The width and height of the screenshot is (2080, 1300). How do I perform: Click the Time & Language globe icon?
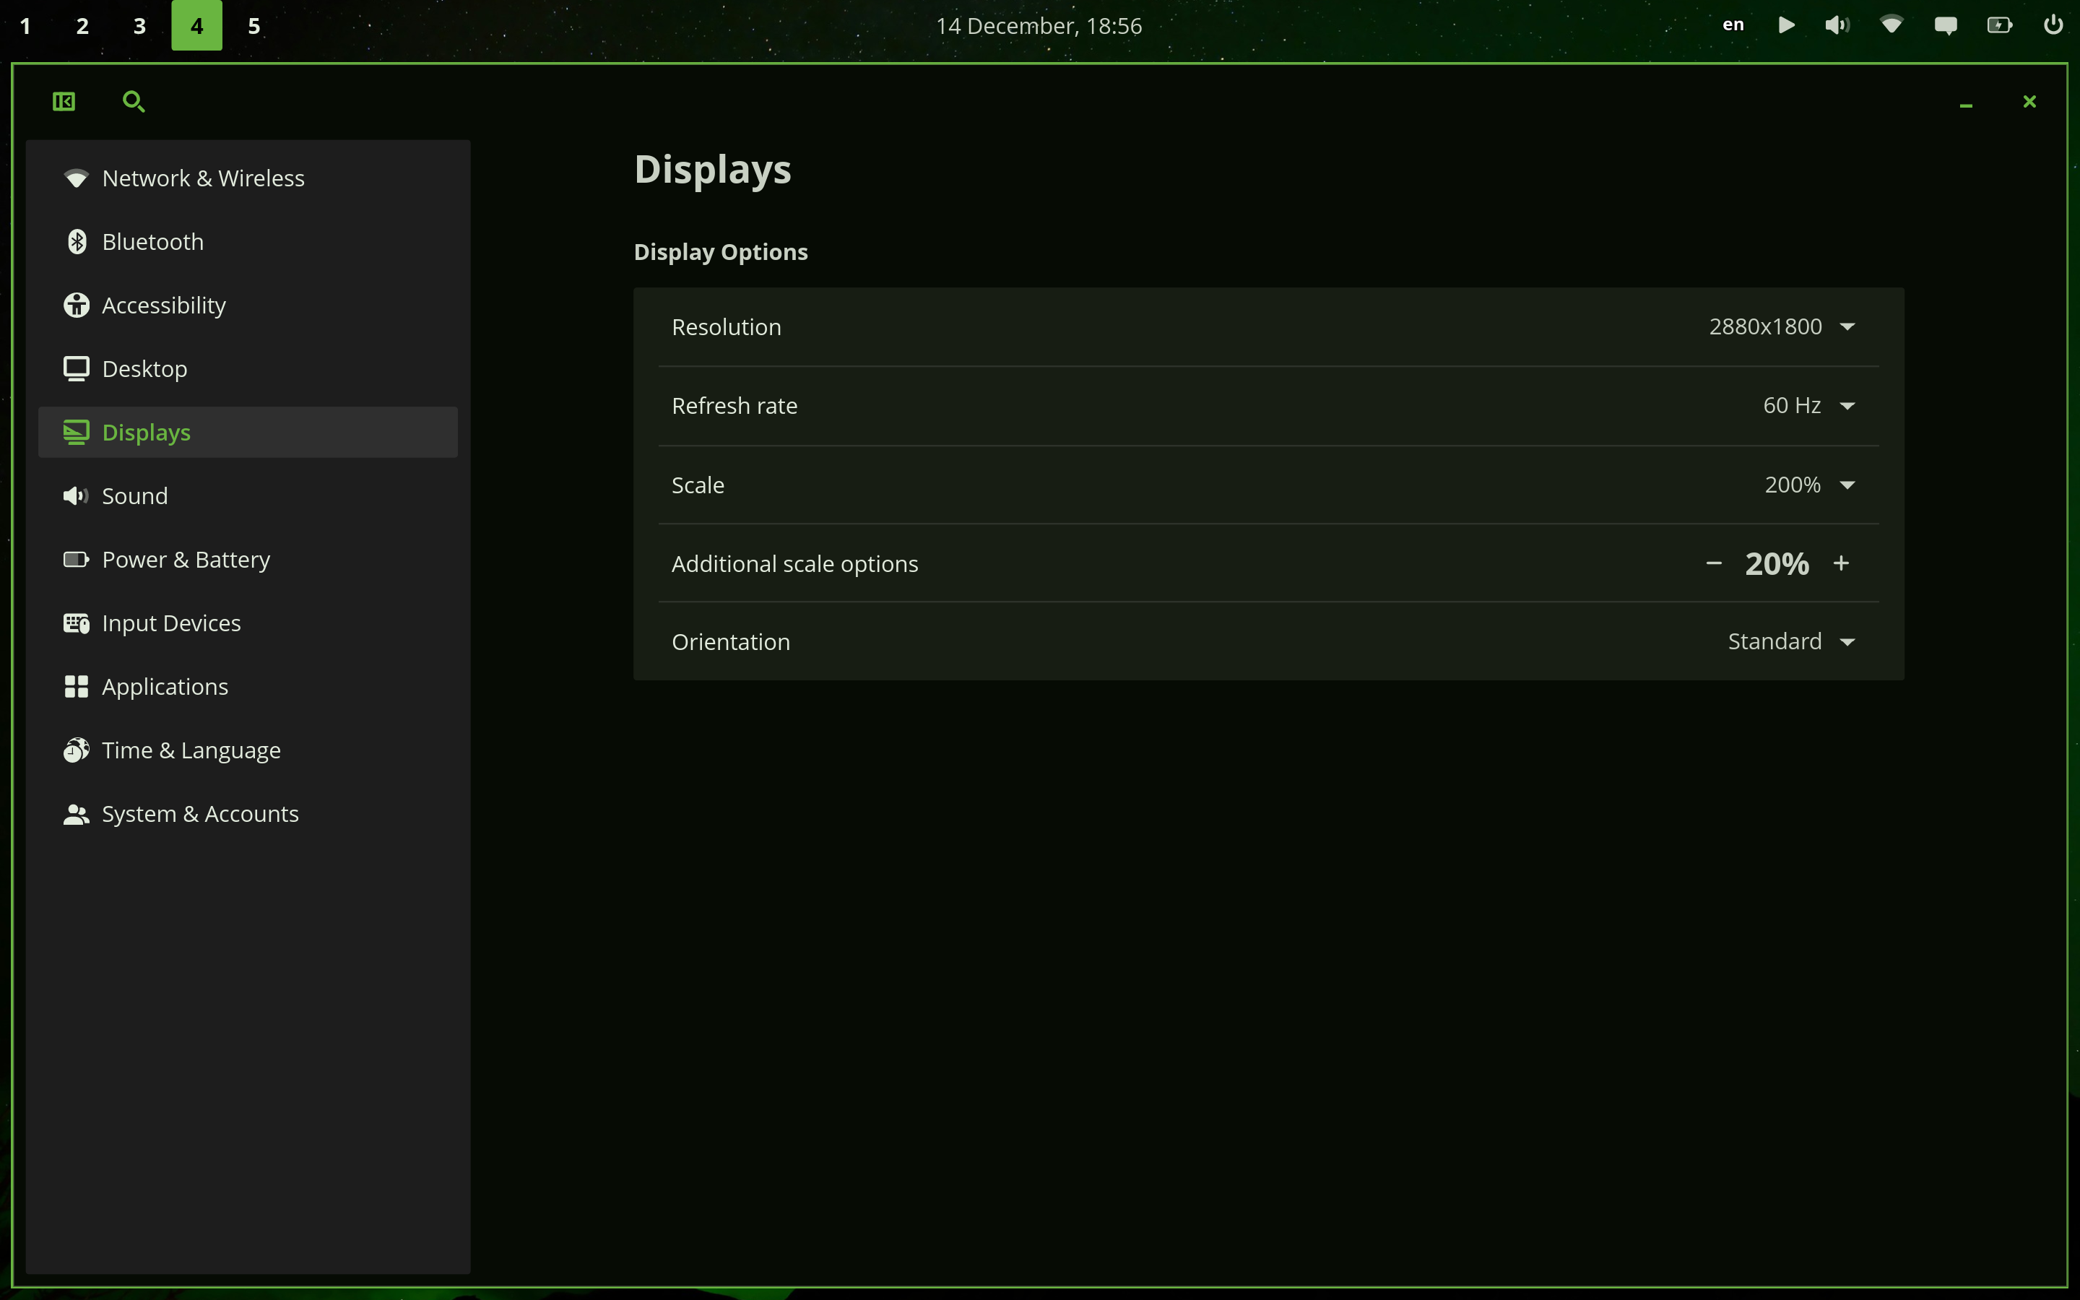(x=77, y=750)
